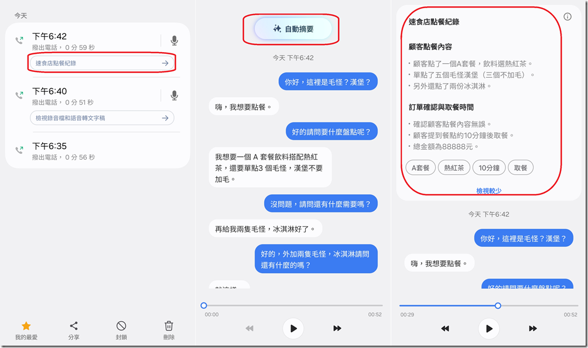Select the A套餐 keyword chip
The width and height of the screenshot is (588, 348).
(421, 168)
